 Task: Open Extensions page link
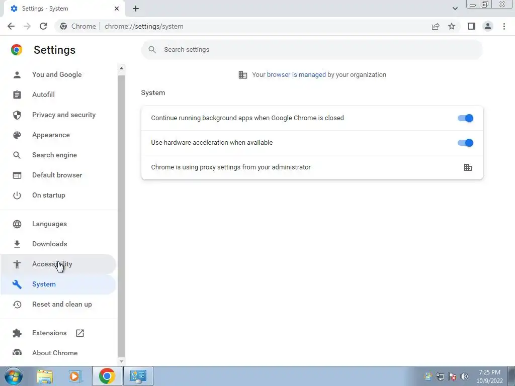pyautogui.click(x=58, y=333)
